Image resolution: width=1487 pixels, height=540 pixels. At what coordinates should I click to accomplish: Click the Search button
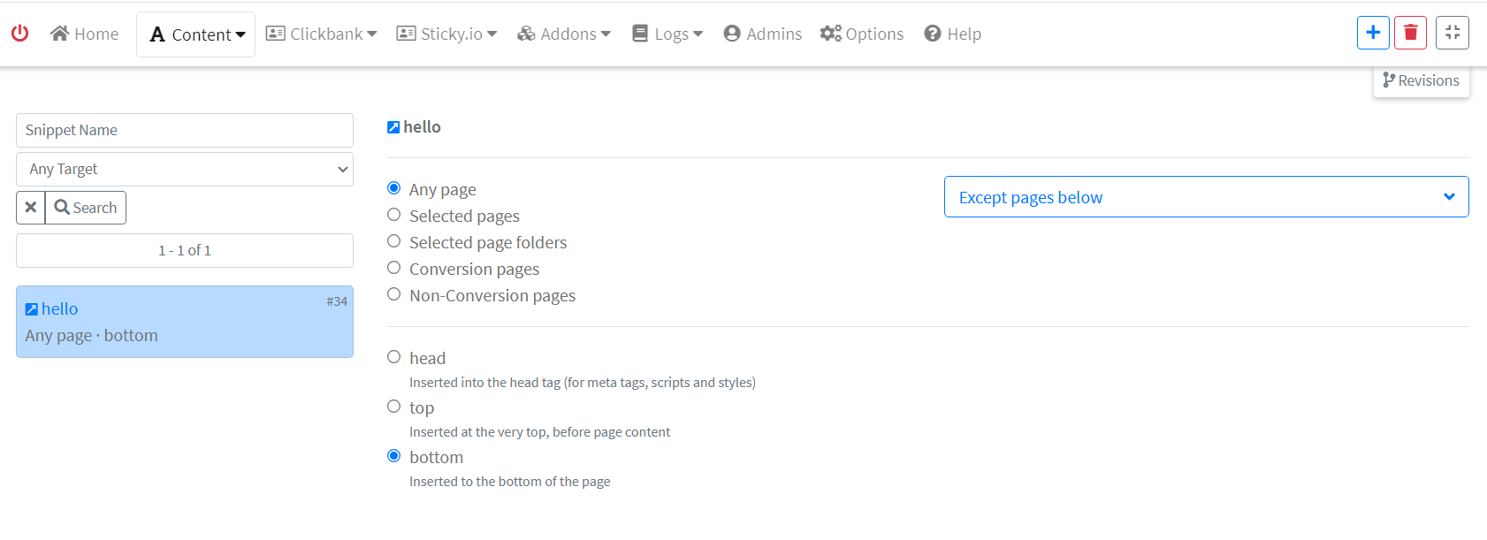click(86, 208)
